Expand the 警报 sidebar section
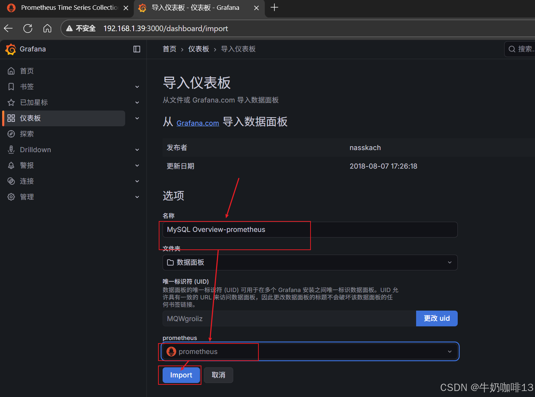Image resolution: width=535 pixels, height=397 pixels. (137, 165)
